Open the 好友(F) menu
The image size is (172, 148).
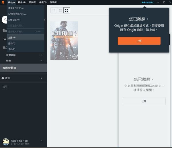pyautogui.click(x=32, y=2)
